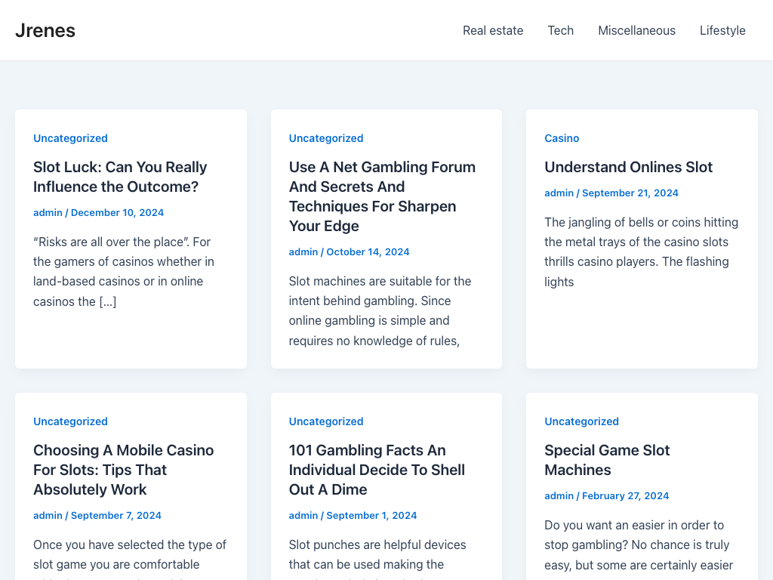Open 'Choosing A Mobile Casino For Slots' article
The image size is (773, 580).
pyautogui.click(x=123, y=470)
